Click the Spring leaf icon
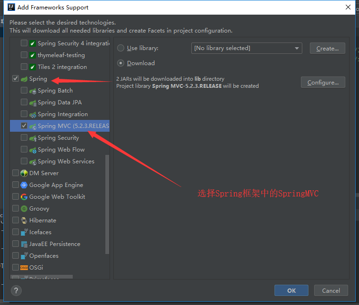Screen dimensions: 359x305 (x=24, y=79)
